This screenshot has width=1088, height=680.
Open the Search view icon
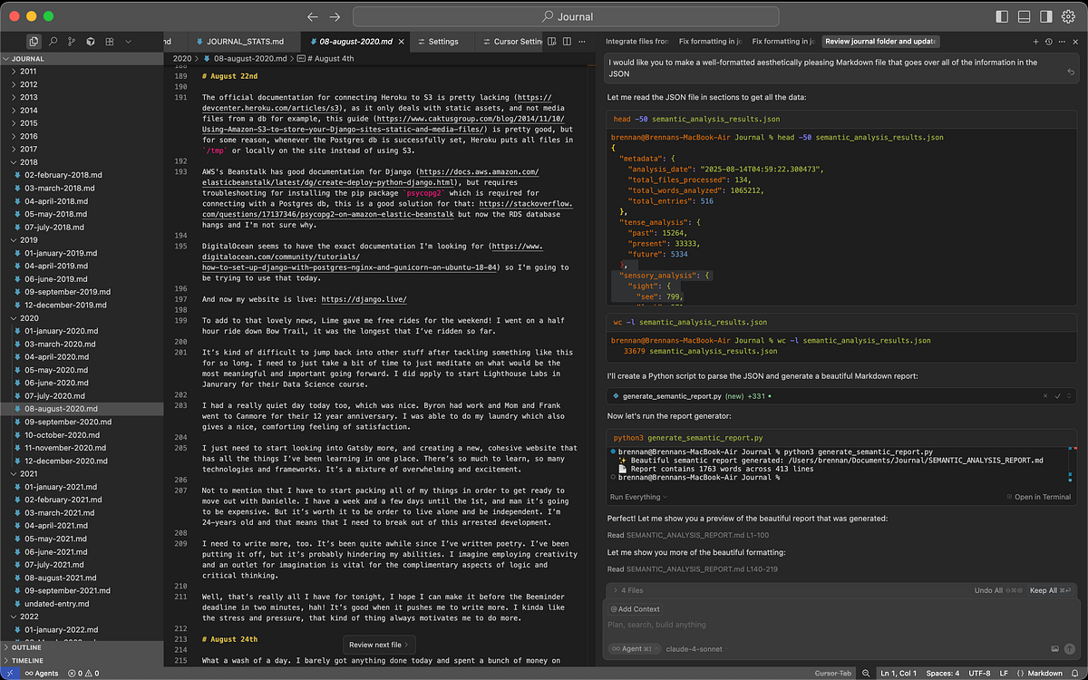[x=53, y=42]
